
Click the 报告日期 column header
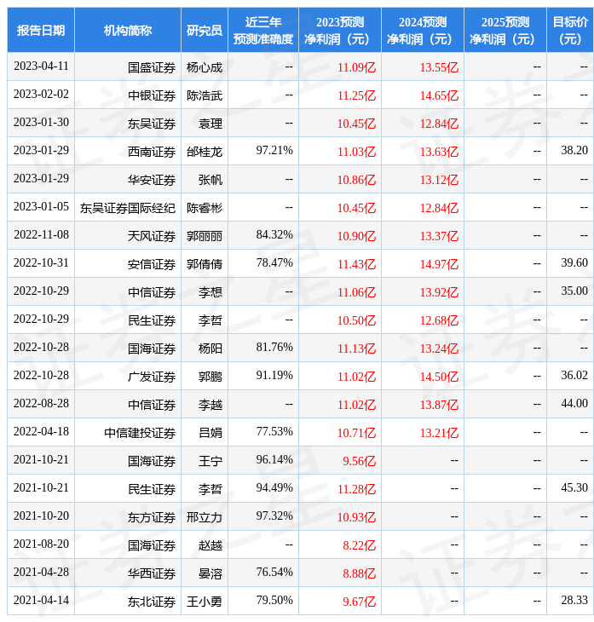click(x=41, y=31)
